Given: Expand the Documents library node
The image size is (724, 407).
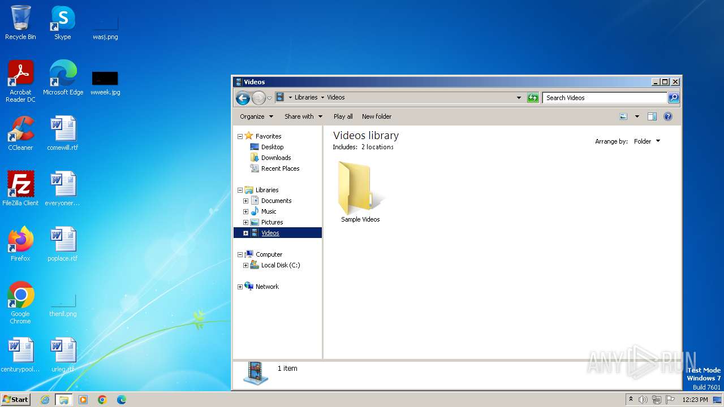Looking at the screenshot, I should (245, 201).
